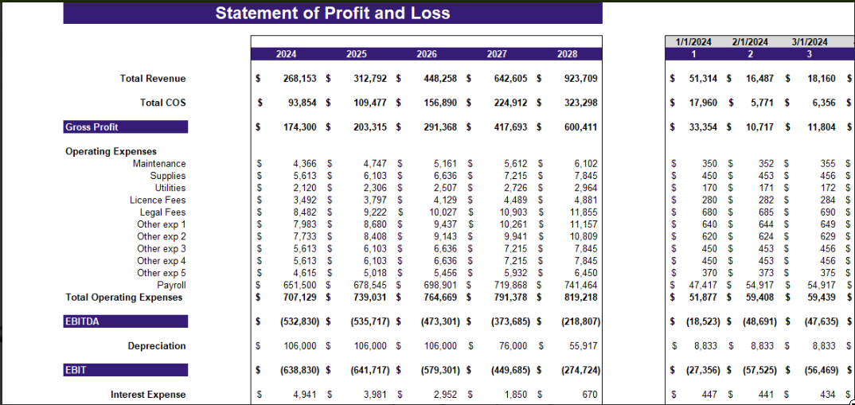Select 2024 Total Revenue value 268,153
The height and width of the screenshot is (405, 855).
click(x=300, y=79)
